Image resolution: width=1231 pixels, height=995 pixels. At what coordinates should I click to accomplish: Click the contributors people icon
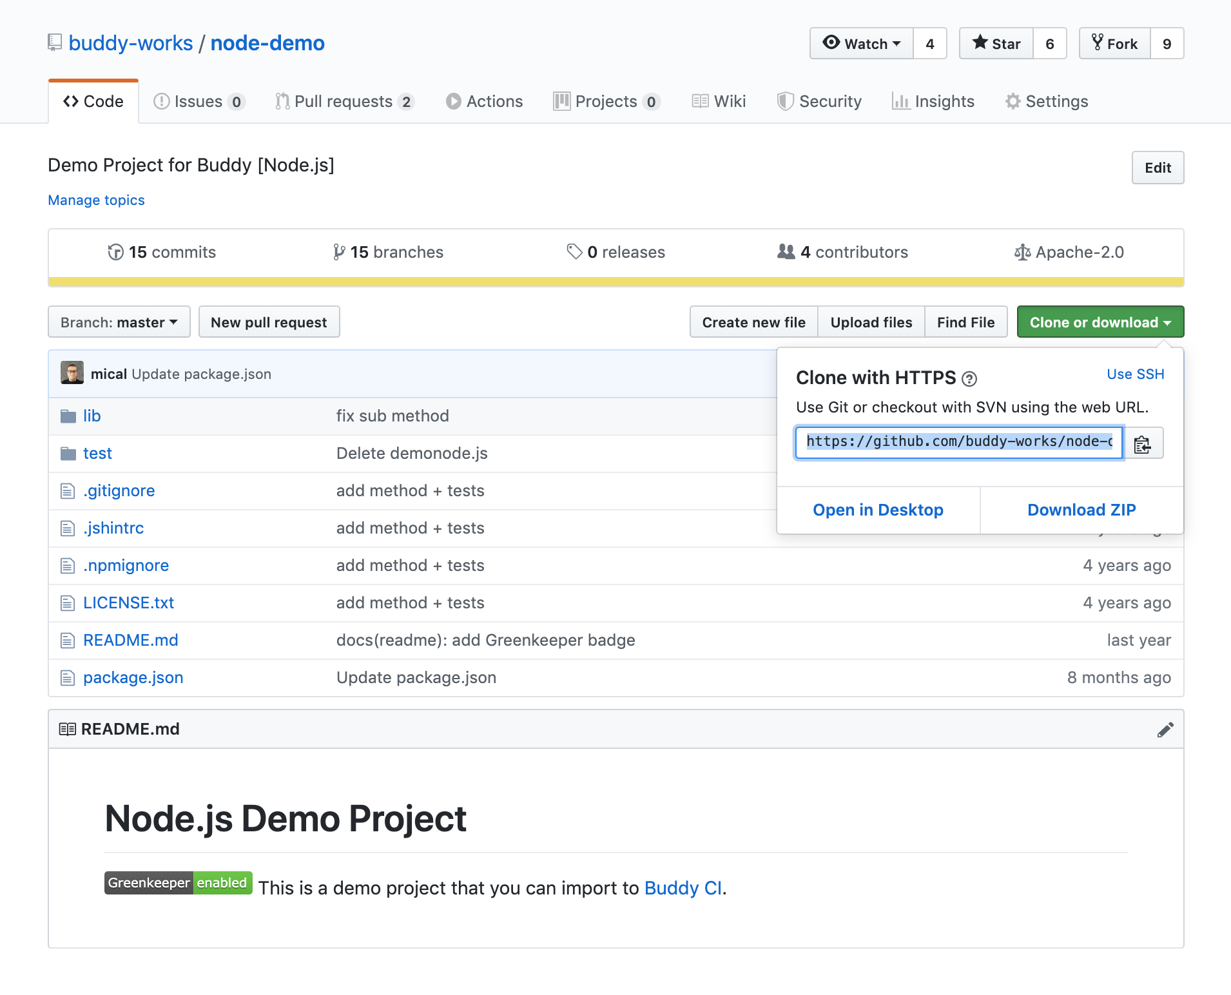click(786, 251)
